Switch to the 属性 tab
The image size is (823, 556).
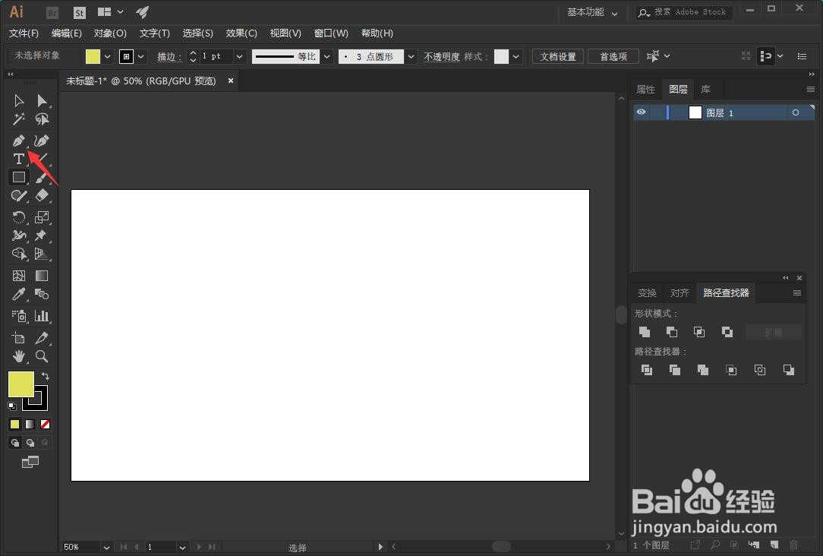[645, 90]
